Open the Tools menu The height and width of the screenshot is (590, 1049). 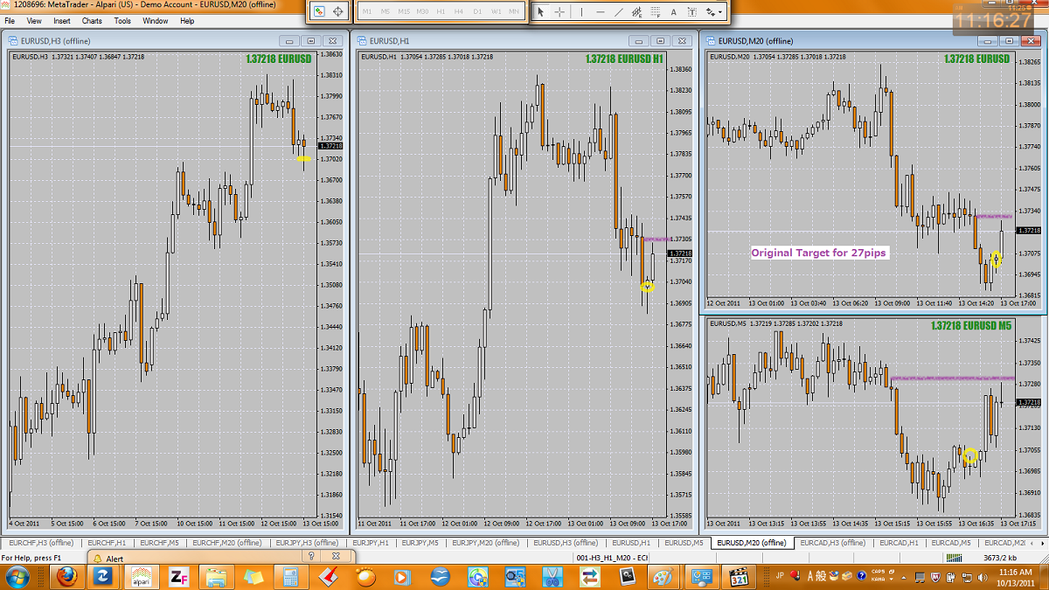coord(122,20)
